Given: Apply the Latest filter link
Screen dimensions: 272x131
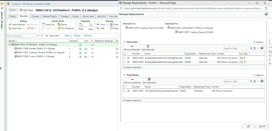Looking at the screenshot, I should (x=67, y=35).
